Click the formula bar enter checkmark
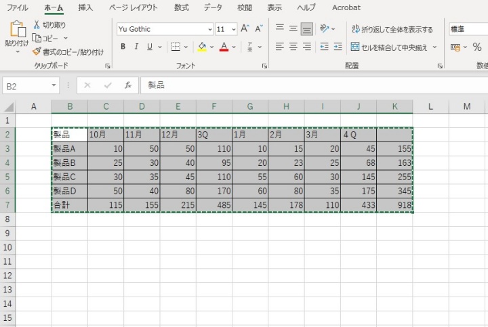The width and height of the screenshot is (488, 327). coord(108,85)
